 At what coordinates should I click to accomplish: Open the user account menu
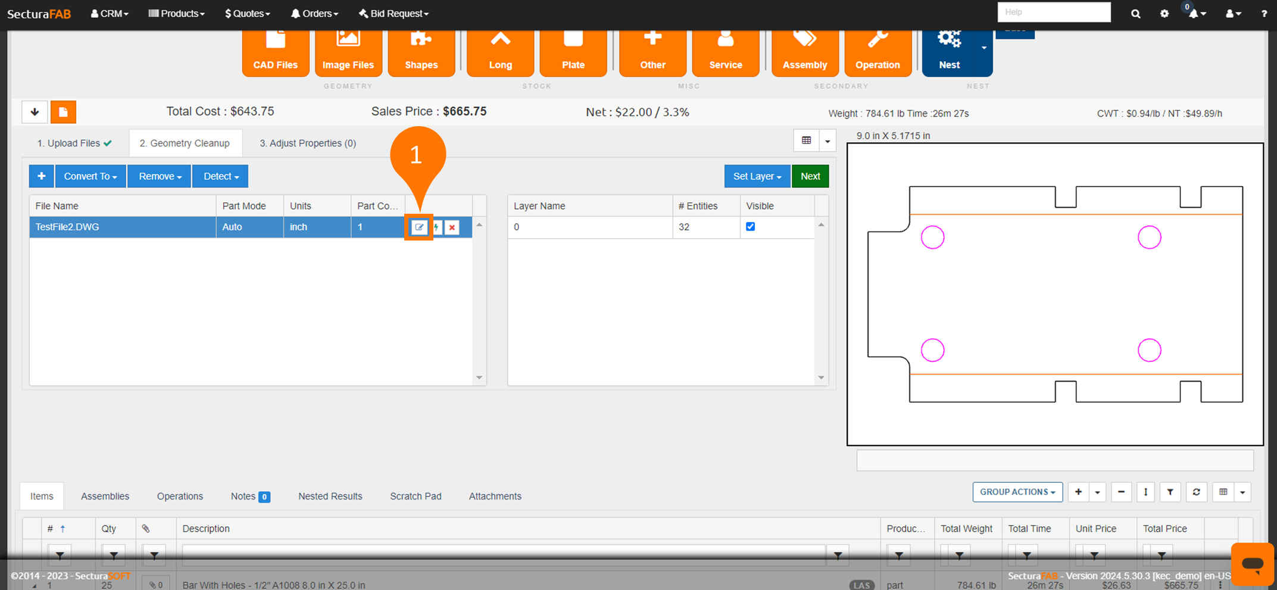pyautogui.click(x=1233, y=14)
